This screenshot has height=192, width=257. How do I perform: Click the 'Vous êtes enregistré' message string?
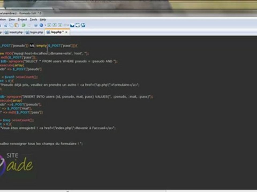click(x=58, y=128)
